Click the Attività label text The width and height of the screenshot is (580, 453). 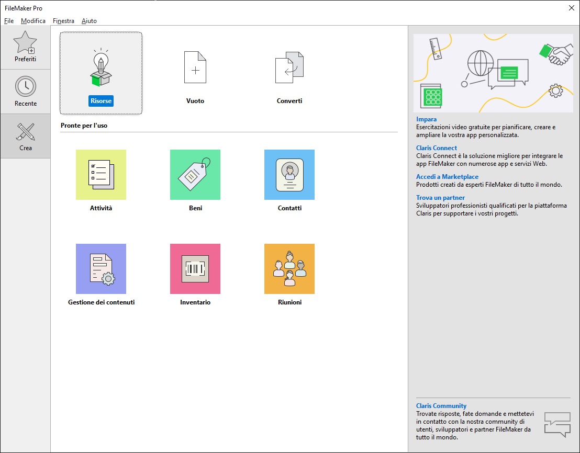[101, 208]
